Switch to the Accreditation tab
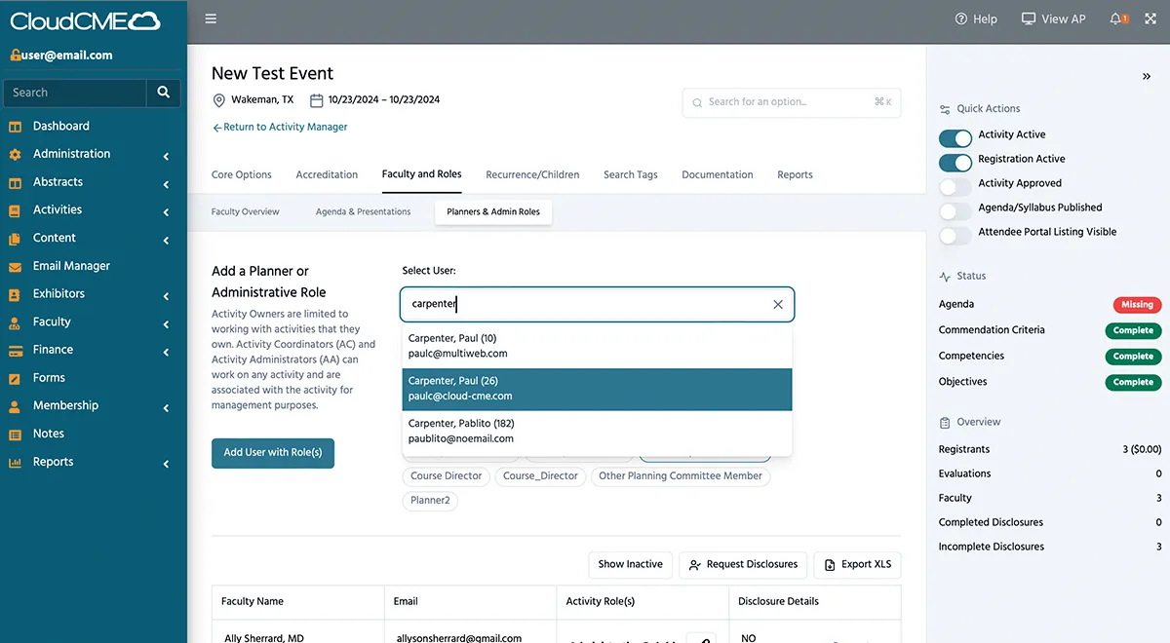This screenshot has width=1170, height=643. tap(327, 175)
